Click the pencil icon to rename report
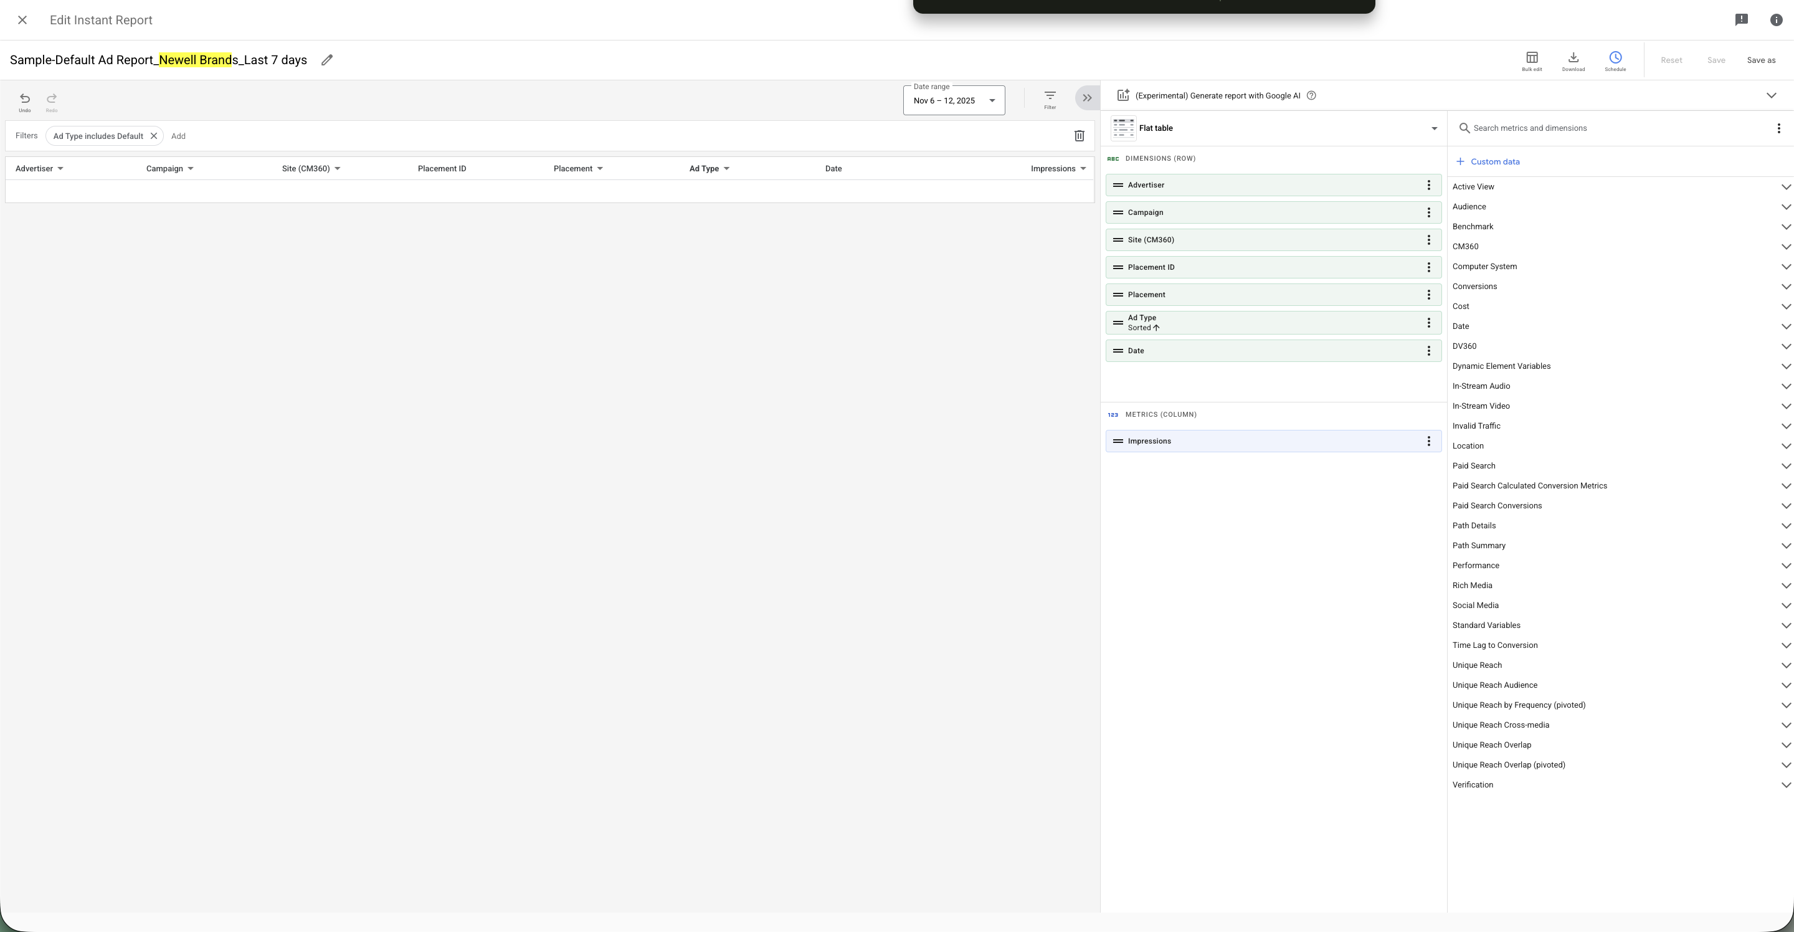Viewport: 1794px width, 932px height. [x=326, y=60]
